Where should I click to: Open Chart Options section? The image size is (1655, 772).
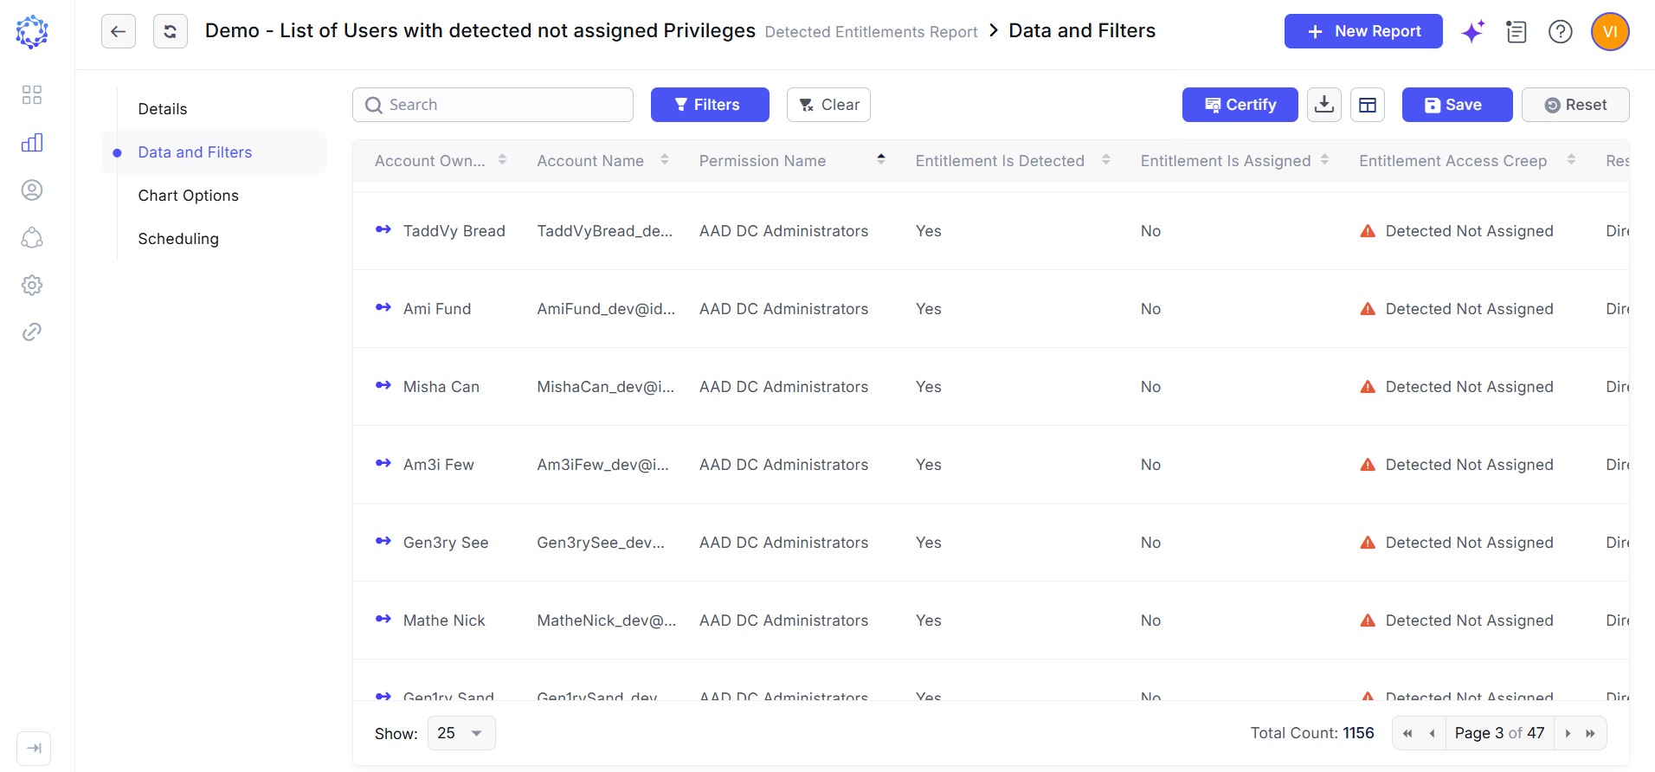tap(189, 196)
